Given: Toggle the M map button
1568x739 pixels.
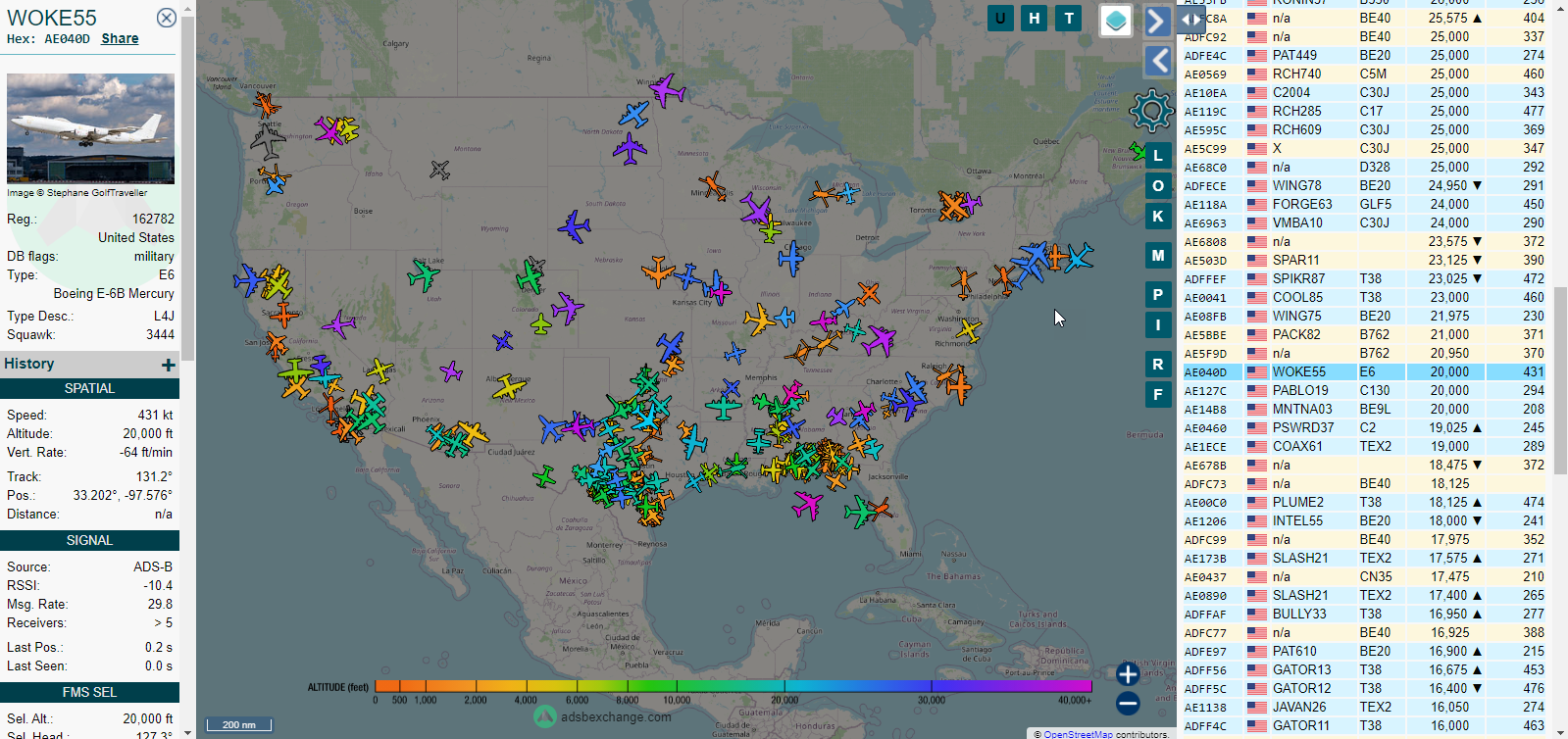Looking at the screenshot, I should point(1158,256).
